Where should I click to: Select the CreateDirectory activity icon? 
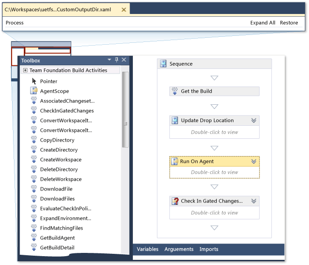[x=34, y=149]
